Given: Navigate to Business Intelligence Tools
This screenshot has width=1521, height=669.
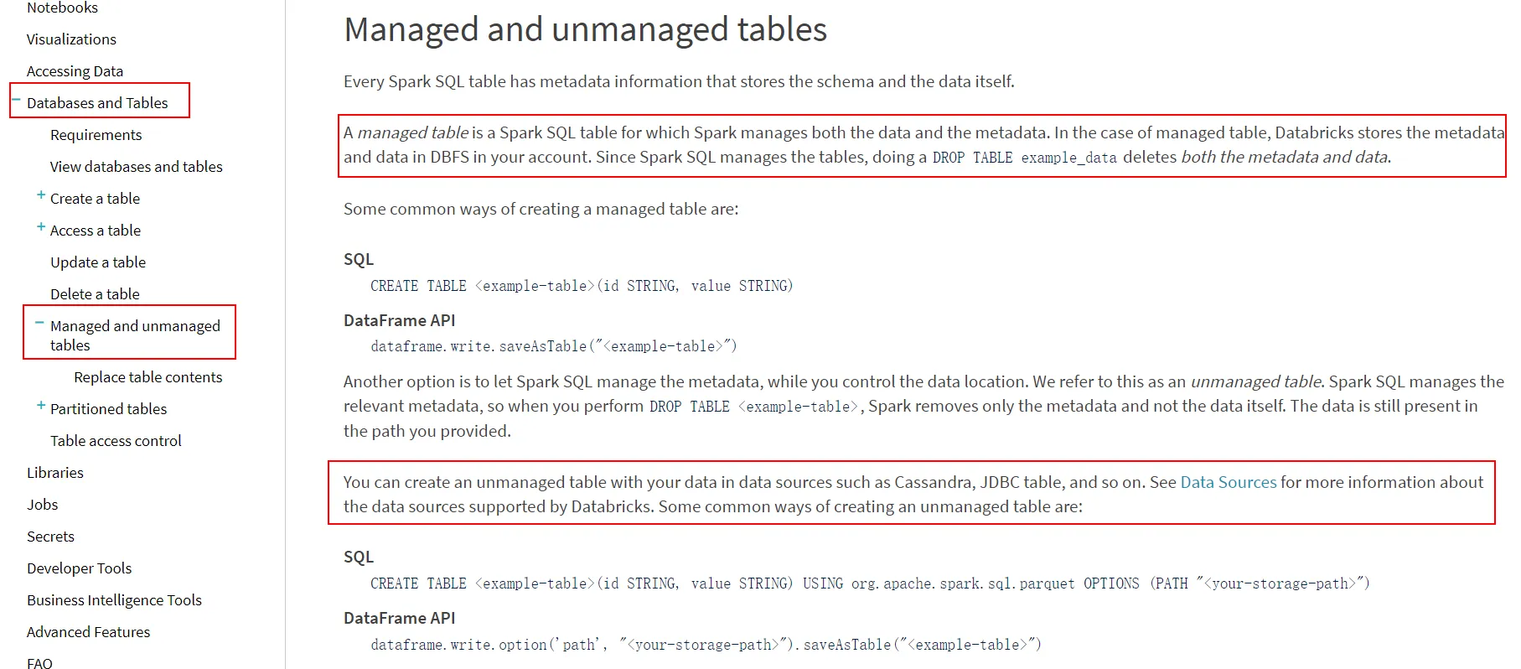Looking at the screenshot, I should (114, 600).
